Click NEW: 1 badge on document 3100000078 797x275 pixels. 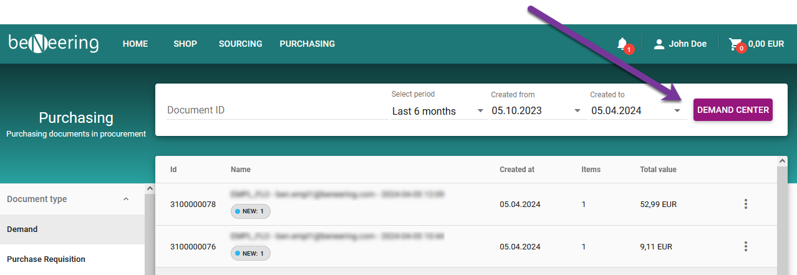(x=250, y=211)
